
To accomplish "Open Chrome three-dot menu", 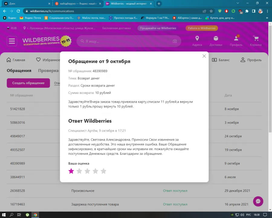I will pyautogui.click(x=267, y=11).
